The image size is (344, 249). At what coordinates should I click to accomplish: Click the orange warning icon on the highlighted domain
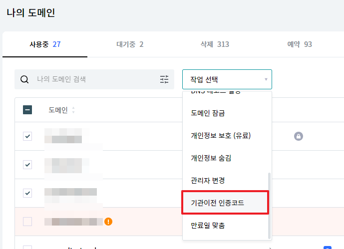tap(108, 222)
